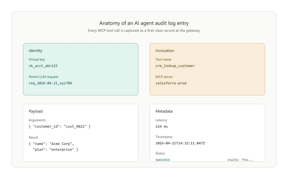Select the value req_2026-04-21_xyz789
The image size is (288, 179).
coord(50,83)
